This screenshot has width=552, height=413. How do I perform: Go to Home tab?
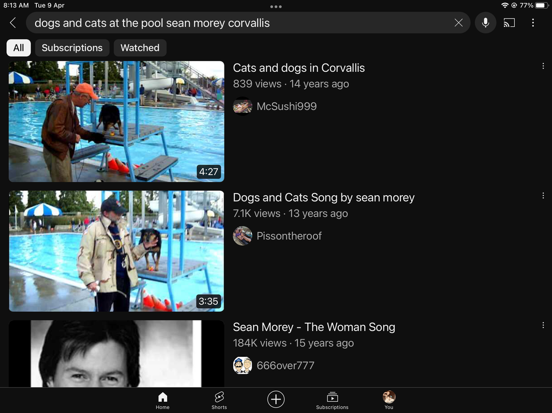click(x=162, y=401)
